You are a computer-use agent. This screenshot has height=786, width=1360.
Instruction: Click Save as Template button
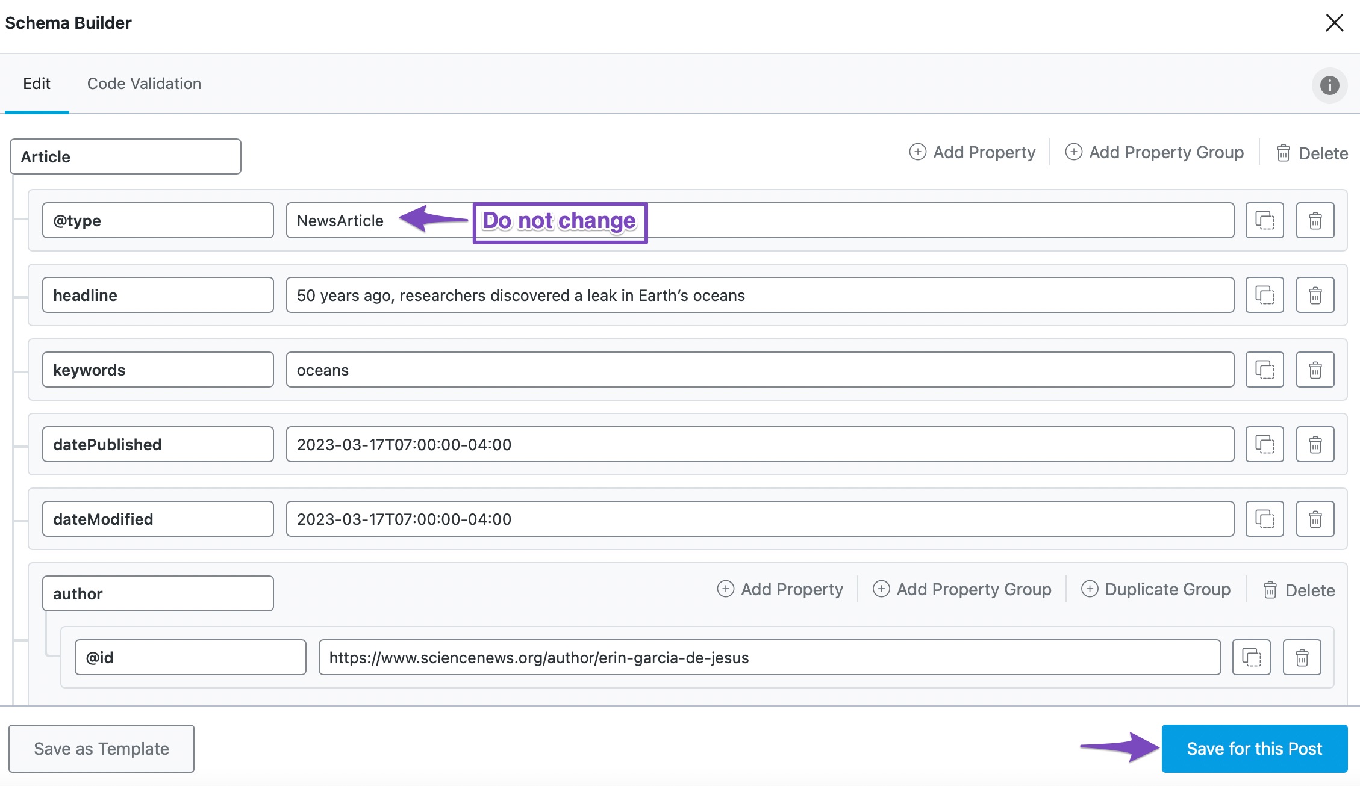[x=100, y=747]
